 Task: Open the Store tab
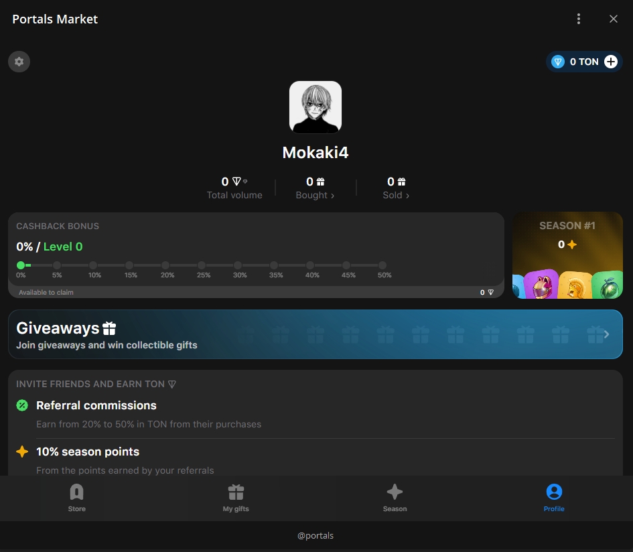pyautogui.click(x=77, y=498)
